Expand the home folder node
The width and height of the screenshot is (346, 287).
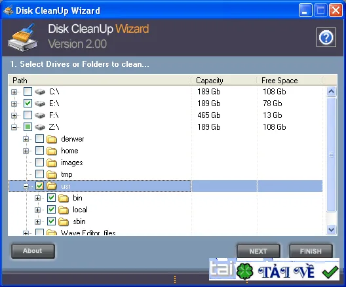coord(26,151)
